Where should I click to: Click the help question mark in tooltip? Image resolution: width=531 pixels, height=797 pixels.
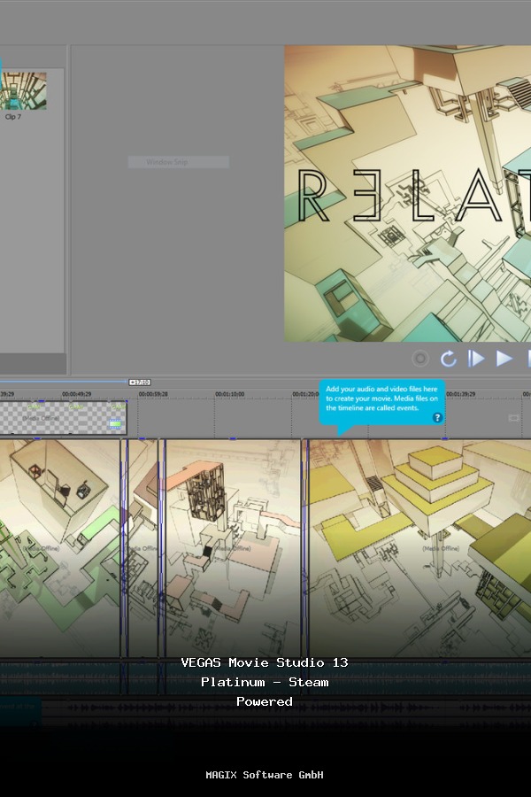click(437, 418)
